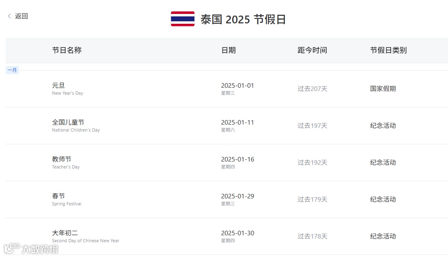
Task: Open the 元旦 holiday row
Action: click(58, 85)
